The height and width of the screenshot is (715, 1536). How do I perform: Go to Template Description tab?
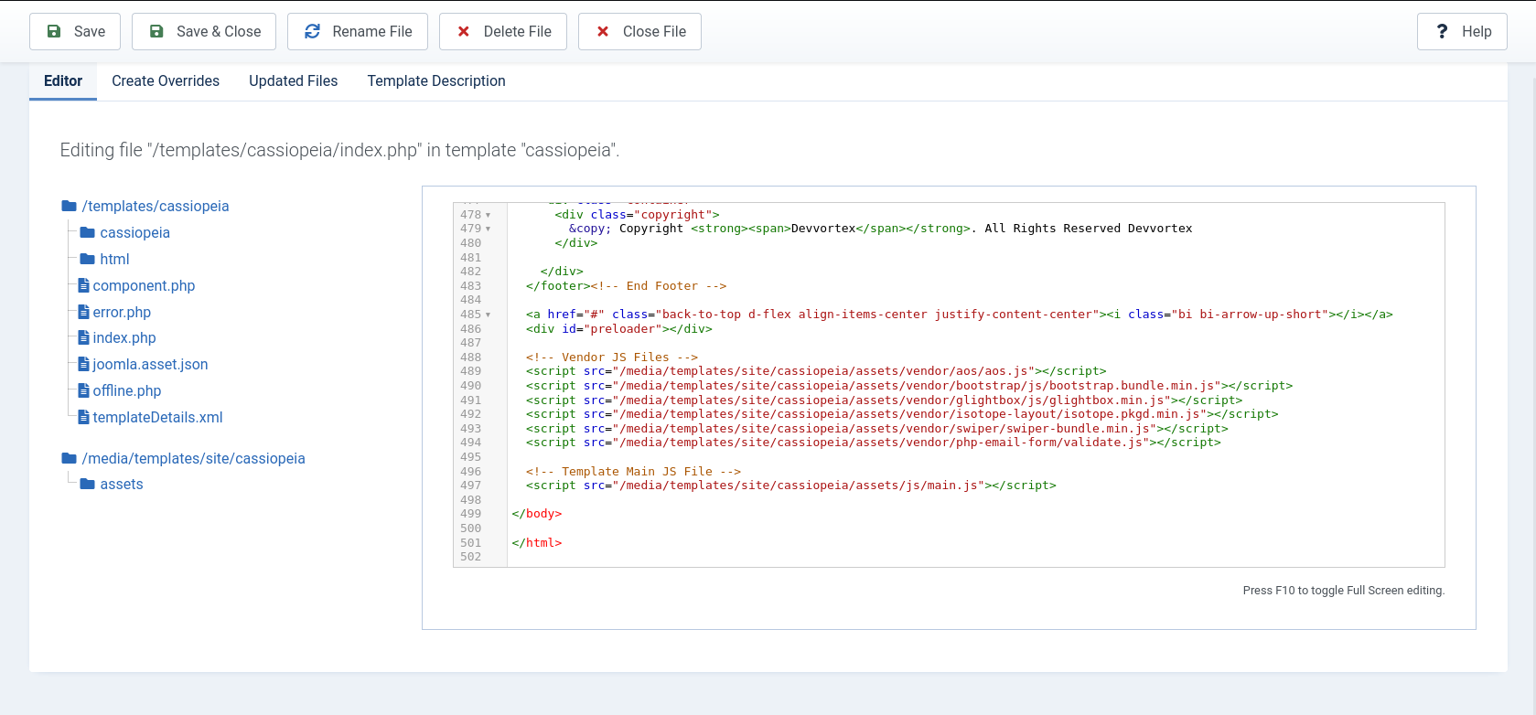click(436, 81)
